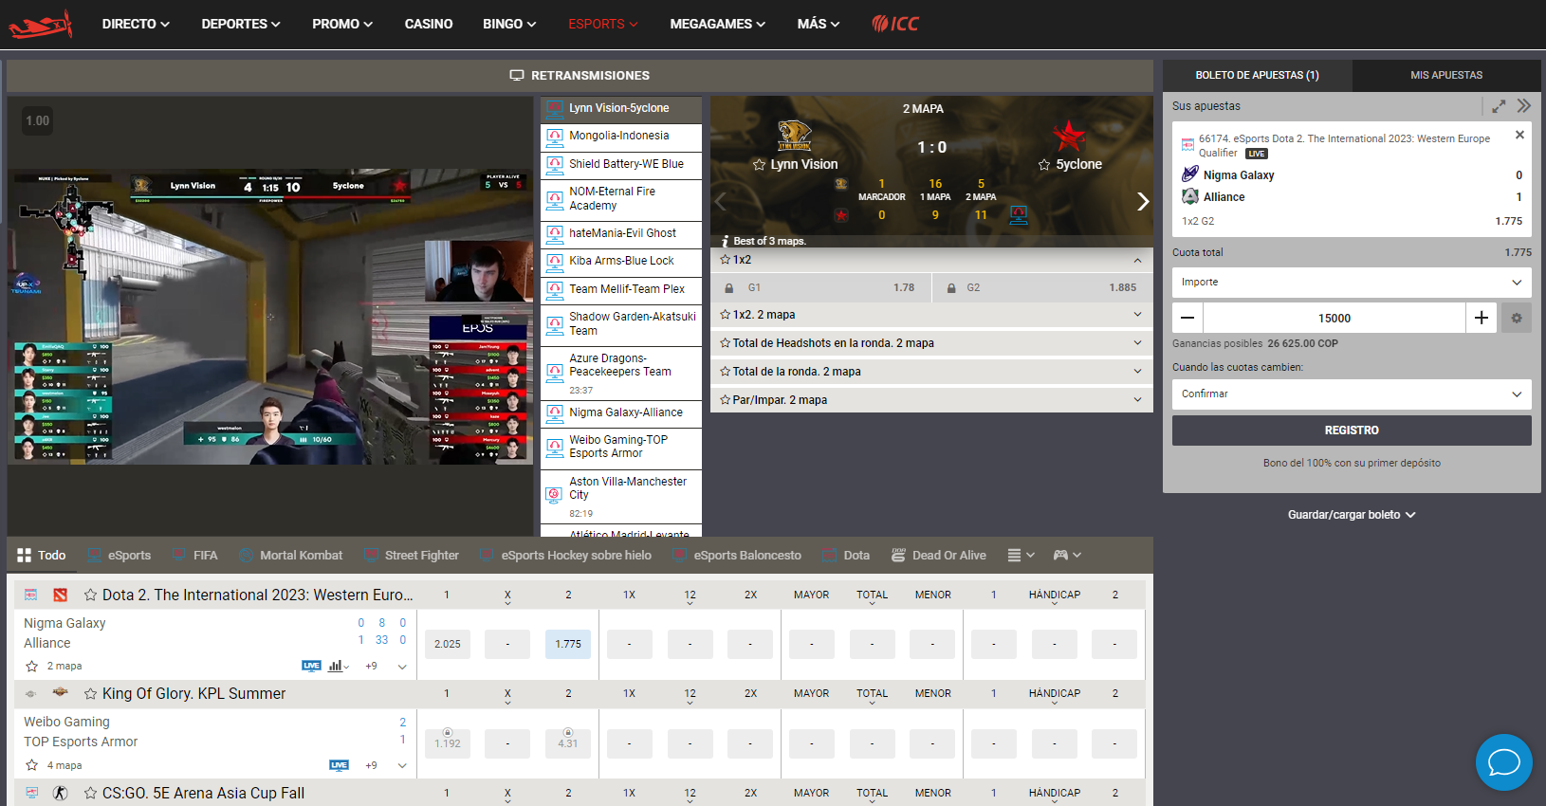Favorite the 1x2 market star
The height and width of the screenshot is (806, 1546).
[x=725, y=260]
